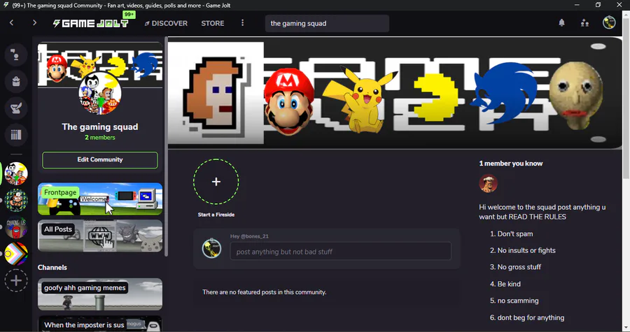Viewport: 630px width, 332px height.
Task: Click the community header banner image
Action: point(395,93)
